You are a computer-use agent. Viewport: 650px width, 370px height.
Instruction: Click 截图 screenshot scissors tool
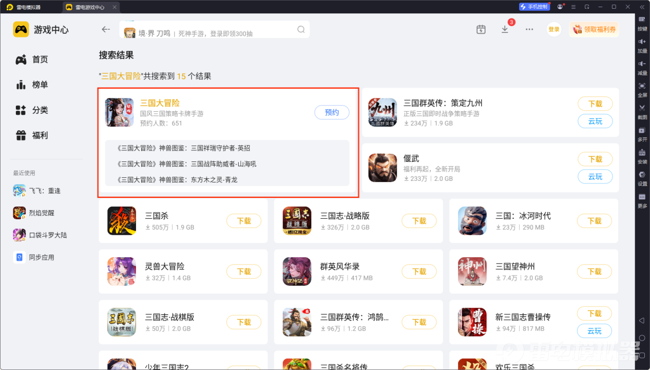[x=642, y=111]
